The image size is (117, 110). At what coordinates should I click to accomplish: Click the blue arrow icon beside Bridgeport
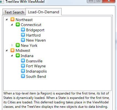click(x=23, y=30)
